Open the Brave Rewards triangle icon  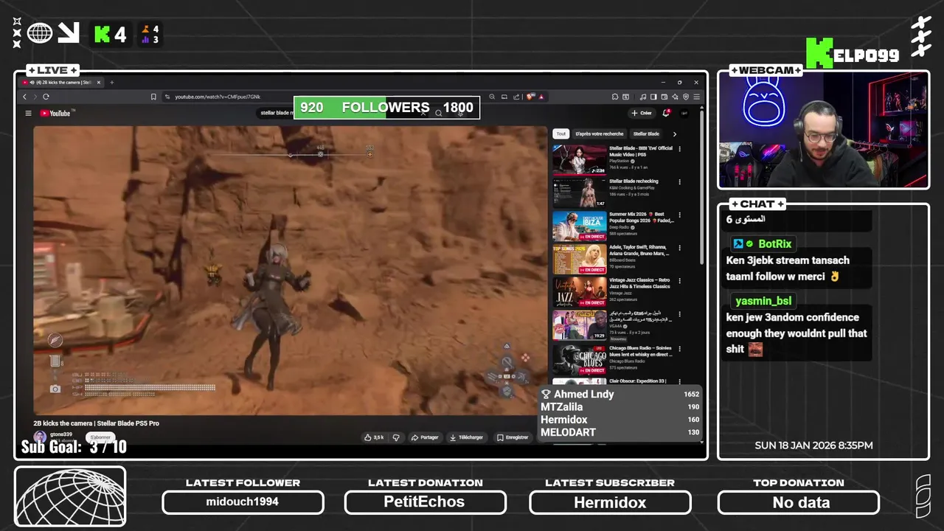[541, 97]
